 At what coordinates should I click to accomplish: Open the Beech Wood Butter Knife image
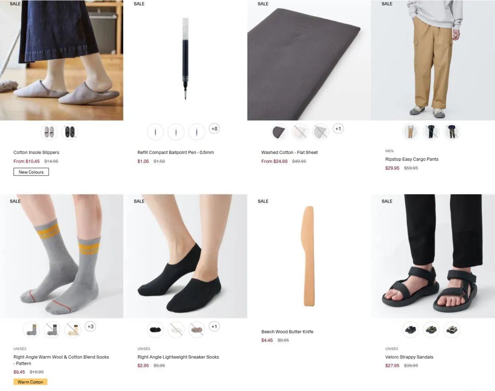(x=309, y=256)
